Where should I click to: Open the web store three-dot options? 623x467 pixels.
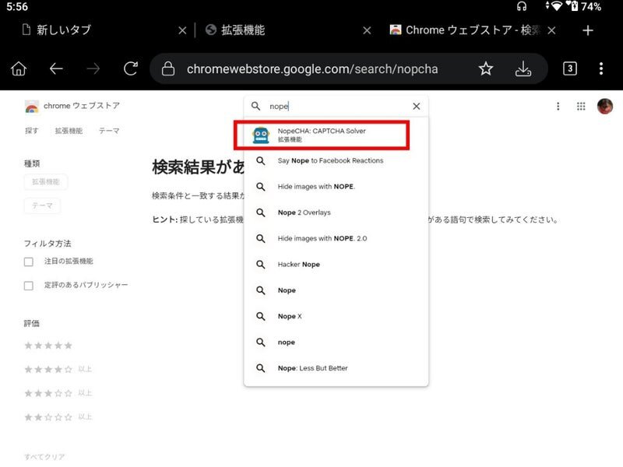click(x=558, y=106)
